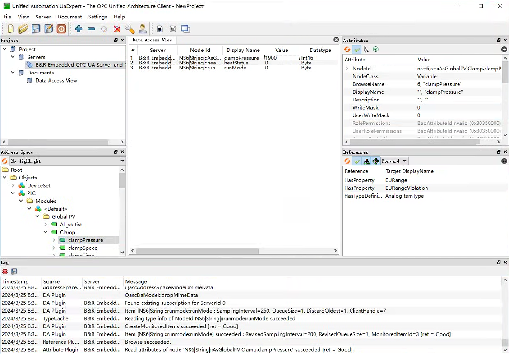The image size is (509, 354).
Task: Click the Save Project toolbar icon
Action: coord(36,29)
